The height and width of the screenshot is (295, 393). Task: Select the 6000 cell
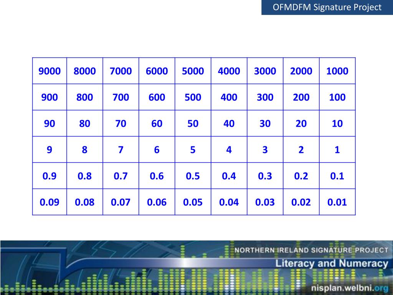(x=157, y=71)
